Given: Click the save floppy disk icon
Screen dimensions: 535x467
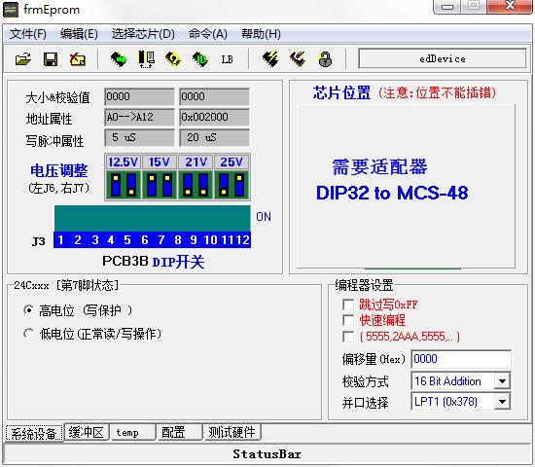Looking at the screenshot, I should pyautogui.click(x=51, y=59).
